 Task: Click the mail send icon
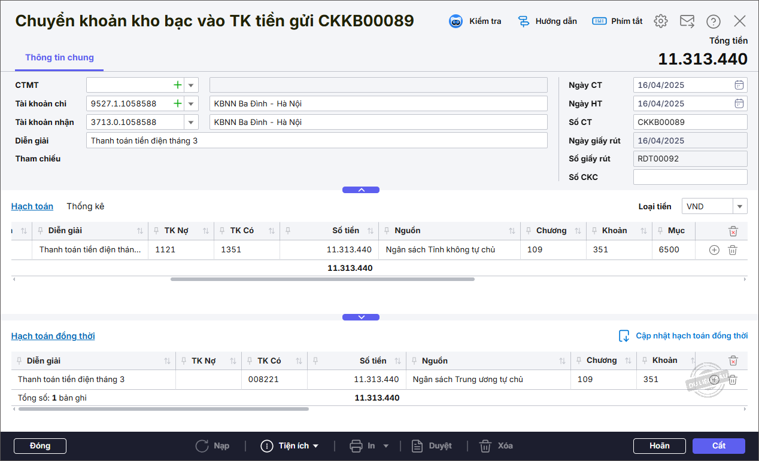click(687, 22)
